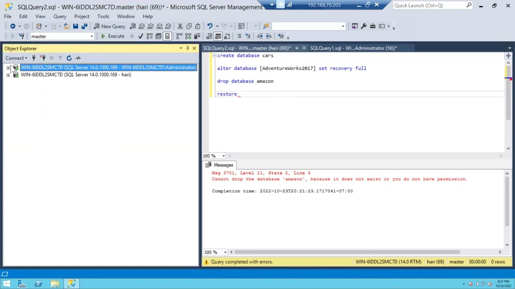Screen dimensions: 515x289
Task: Click the DAX query icon
Action: coord(168,26)
